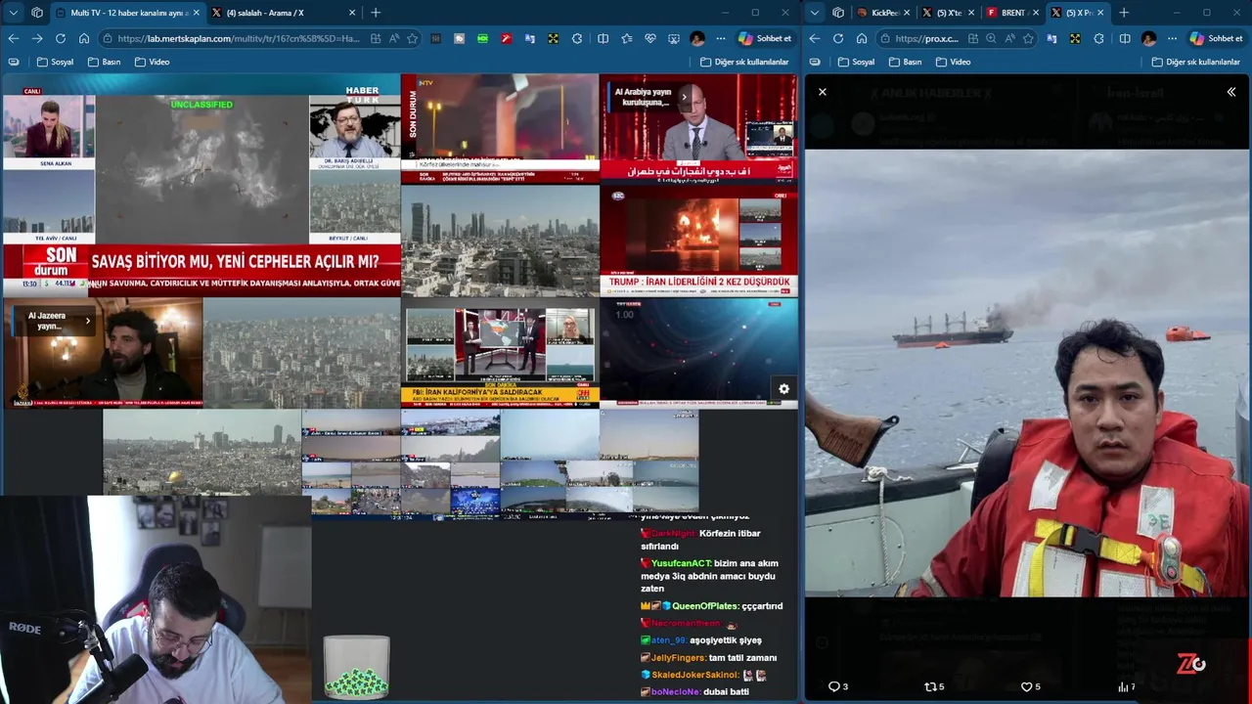Expand the Al Arabiya yayın overlay arrow

point(684,97)
